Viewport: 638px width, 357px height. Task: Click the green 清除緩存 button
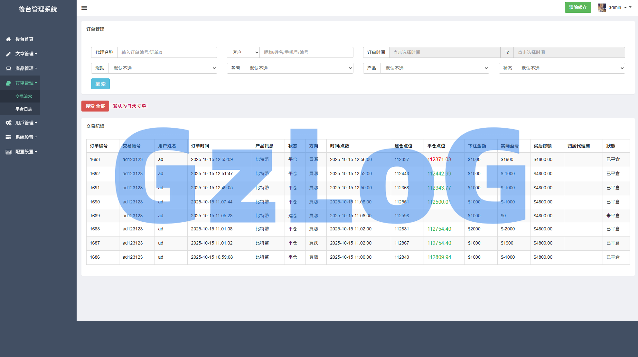click(x=578, y=7)
